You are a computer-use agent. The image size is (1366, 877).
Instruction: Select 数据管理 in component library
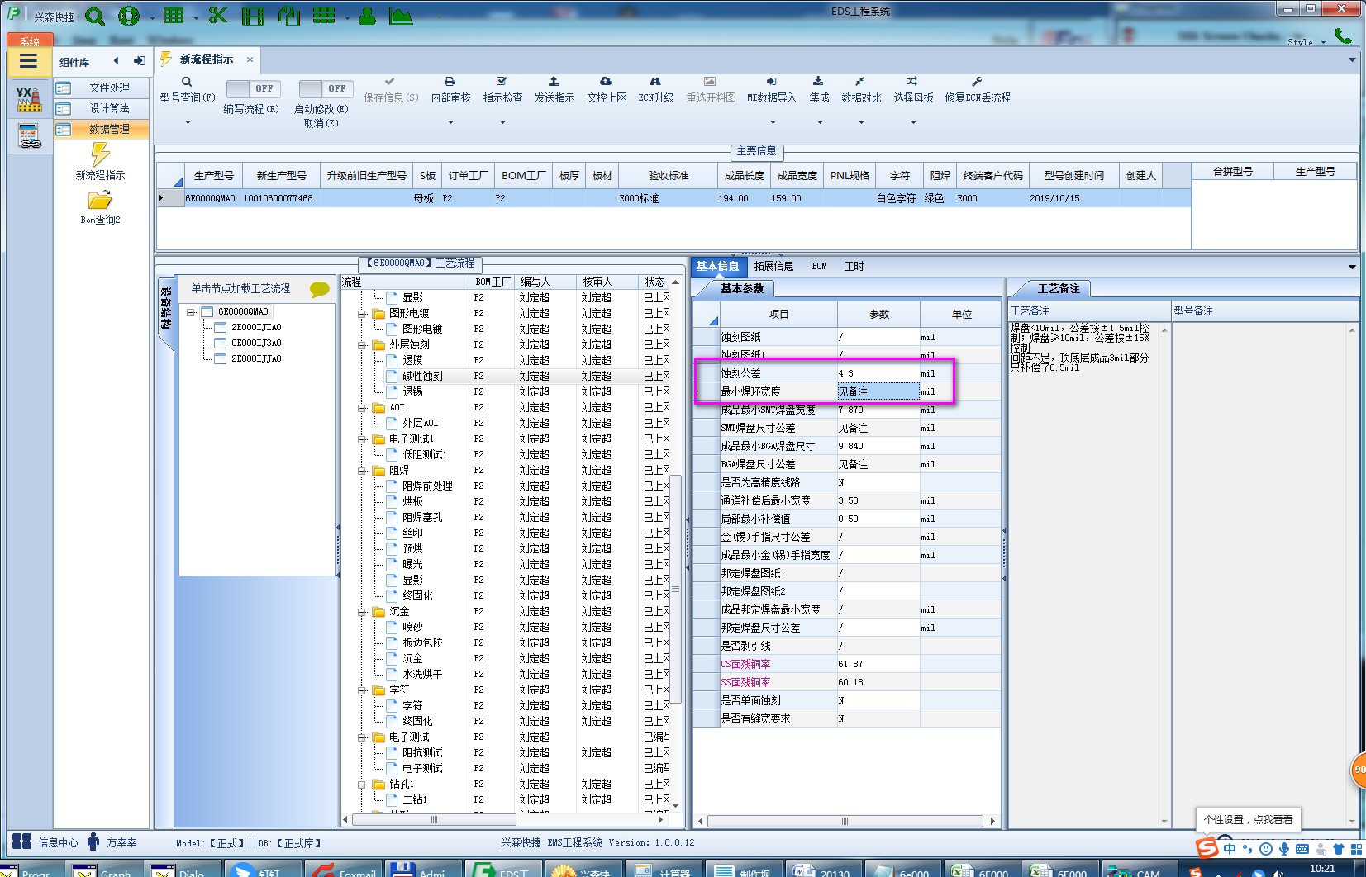[x=102, y=129]
